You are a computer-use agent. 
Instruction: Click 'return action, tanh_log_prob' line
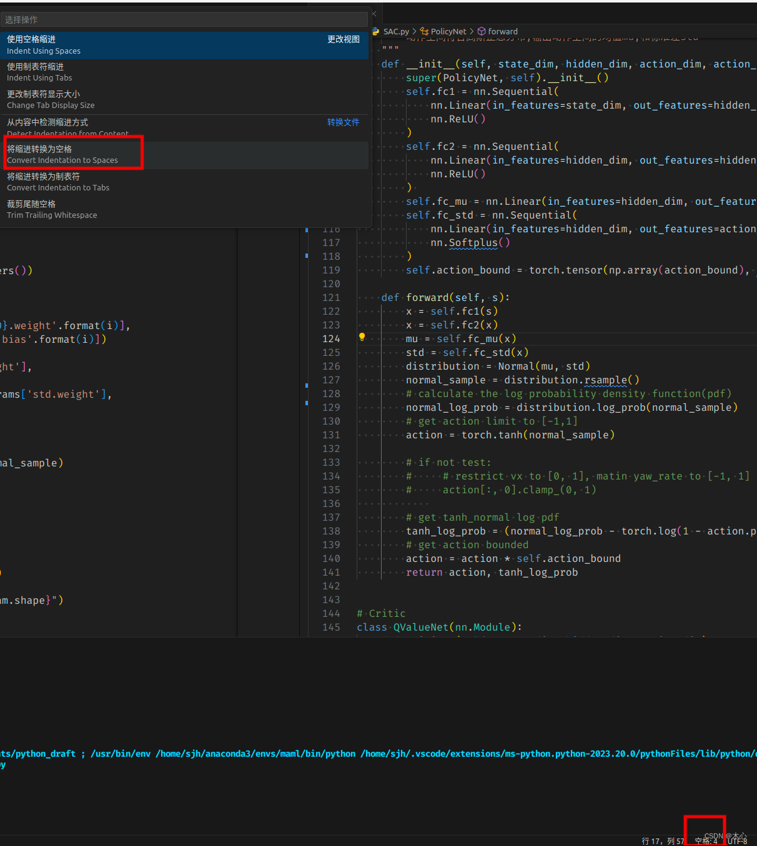[492, 572]
